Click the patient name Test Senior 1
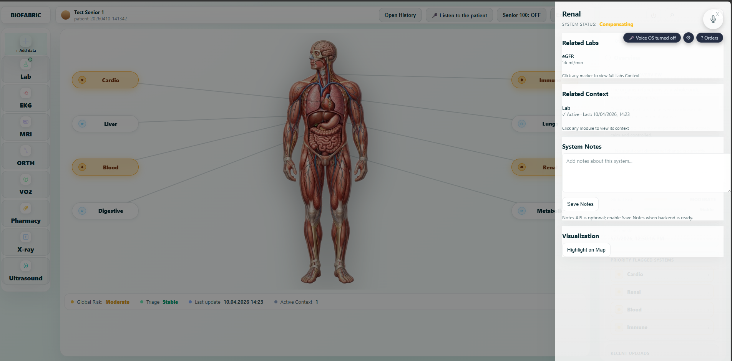Viewport: 732px width, 361px height. (x=89, y=12)
